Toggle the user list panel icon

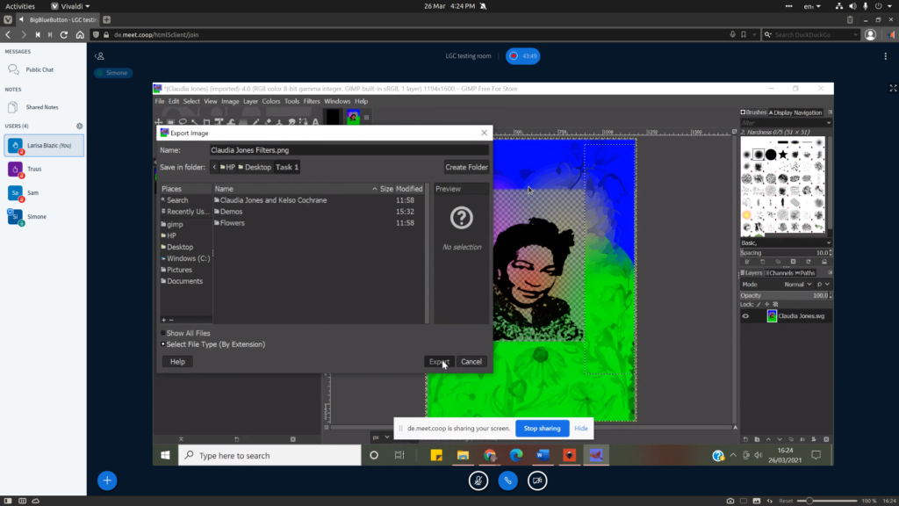pyautogui.click(x=99, y=56)
